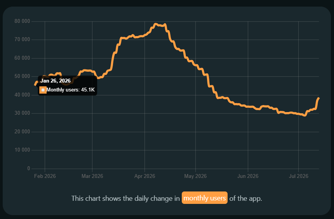Viewport: 334px width, 219px height.
Task: Click the 40 000 y-axis label
Action: [22, 95]
